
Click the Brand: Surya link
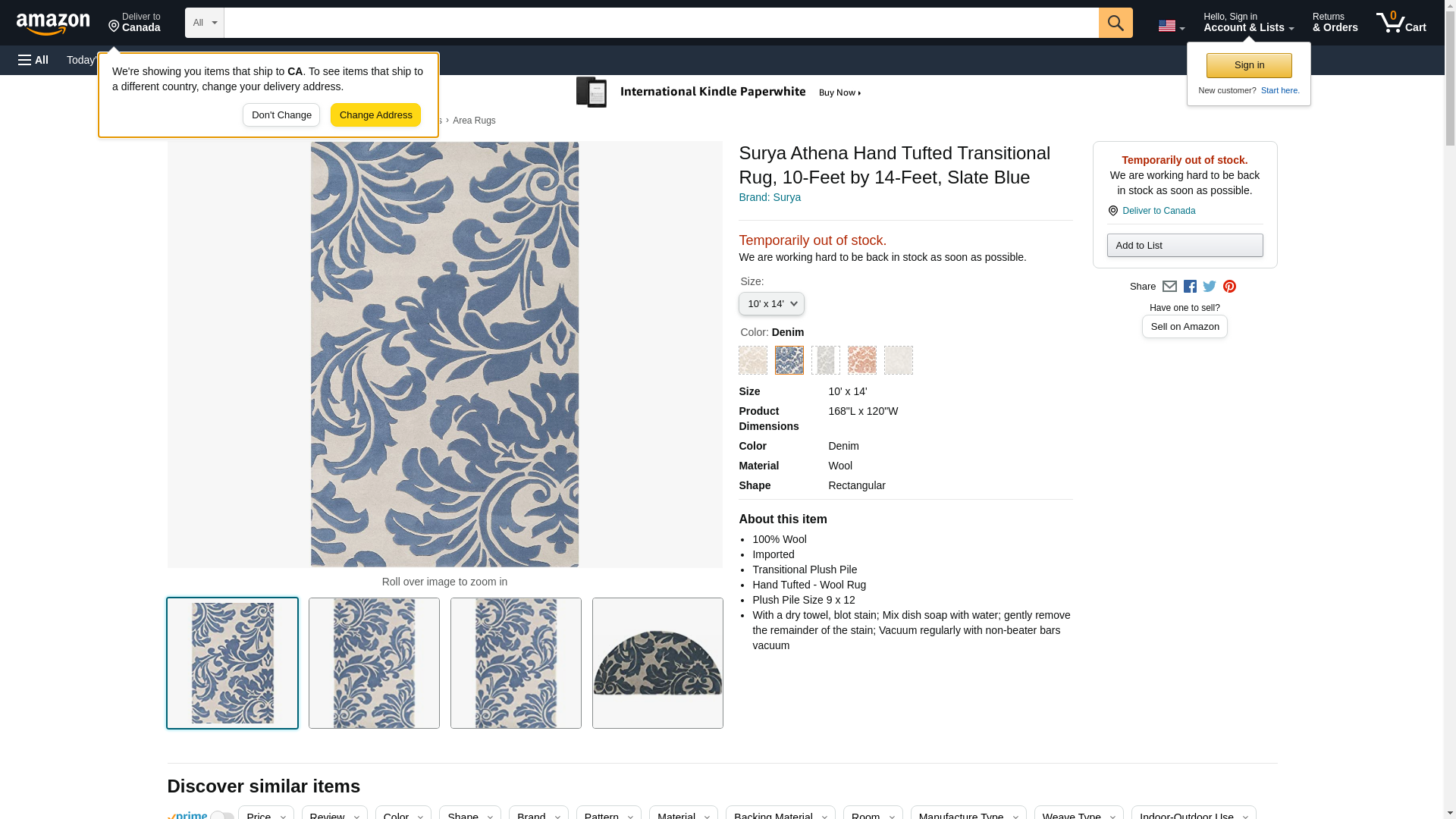tap(770, 197)
